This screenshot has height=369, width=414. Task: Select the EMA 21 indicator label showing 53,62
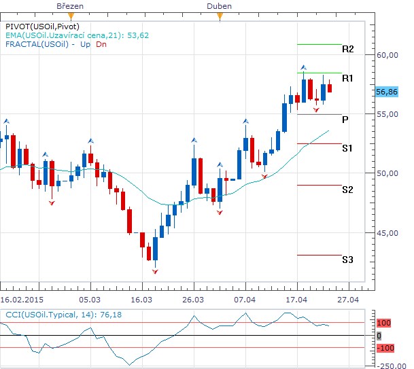(77, 35)
